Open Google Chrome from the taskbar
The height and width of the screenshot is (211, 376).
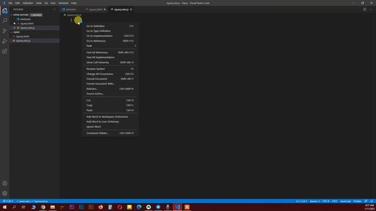coord(43,207)
